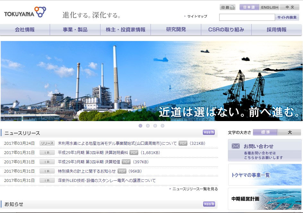
Task: Click the date 2017年03月24日
Action: pos(19,143)
